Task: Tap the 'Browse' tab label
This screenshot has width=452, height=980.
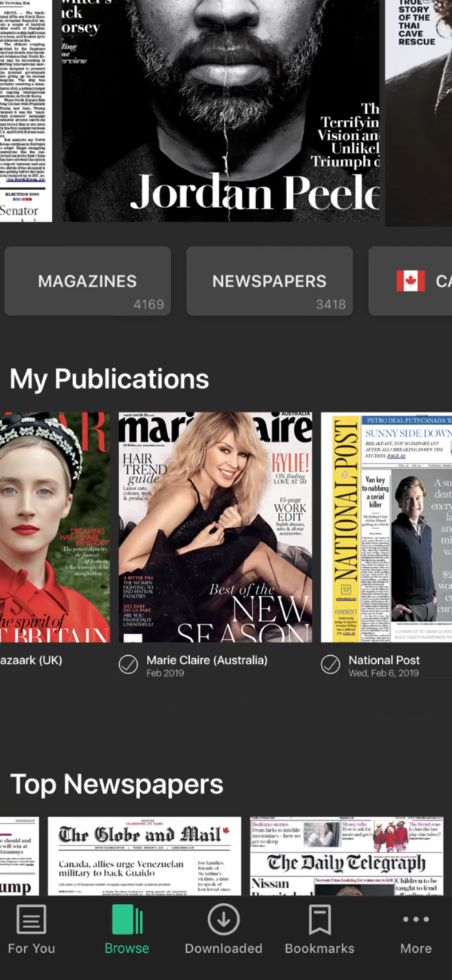Action: (x=127, y=948)
